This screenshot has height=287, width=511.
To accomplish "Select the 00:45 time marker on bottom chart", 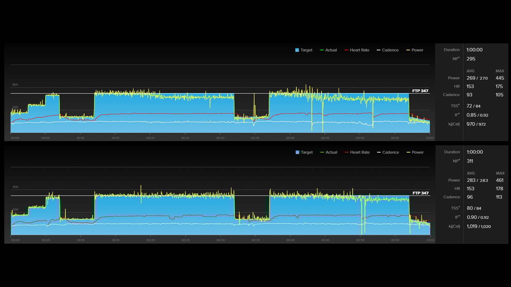I will click(325, 240).
